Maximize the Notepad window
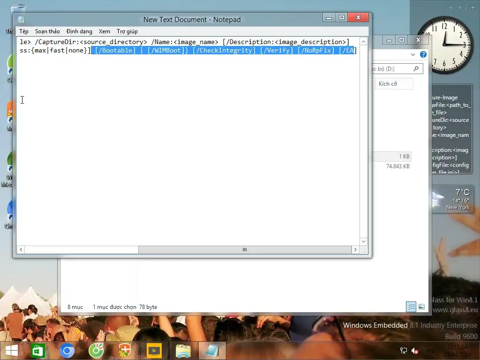Viewport: 480px width, 360px height. pos(342,18)
